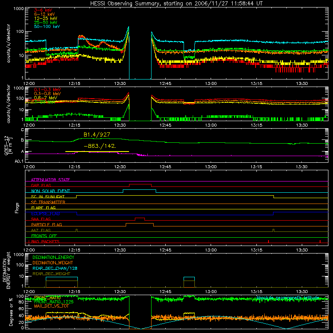The image size is (333, 333).
Task: Select the SC_IN_SUNLIGHT flag label
Action: pyautogui.click(x=48, y=196)
